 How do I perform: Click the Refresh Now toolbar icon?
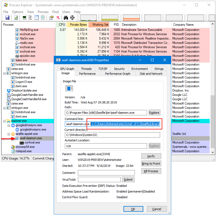[16, 18]
